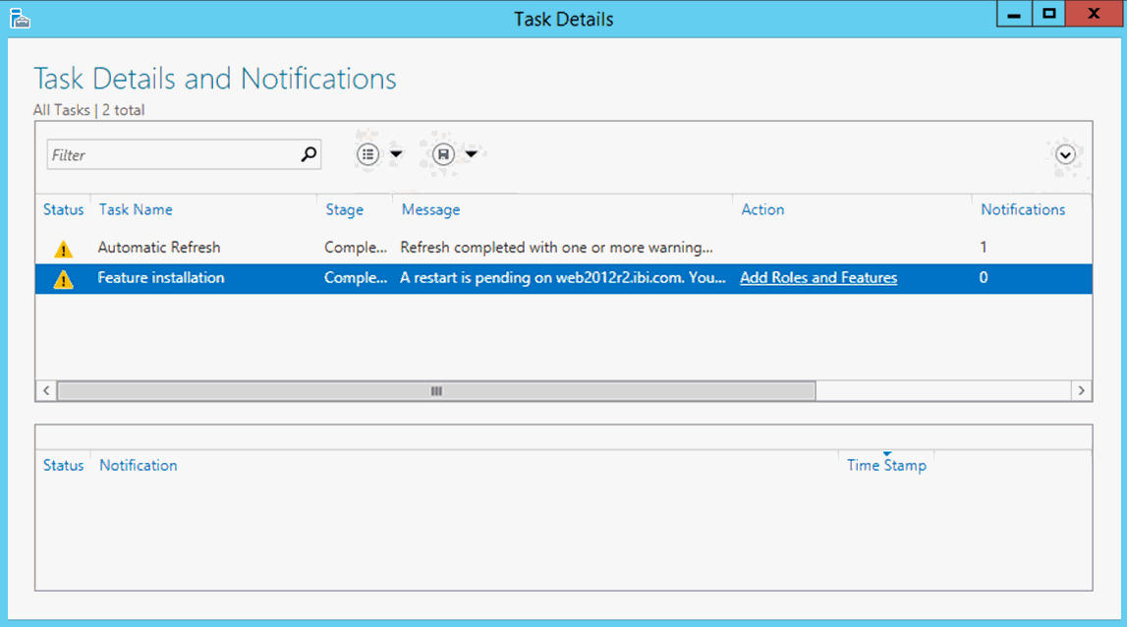Sort by the Notifications column header
This screenshot has height=627, width=1127.
click(x=1023, y=209)
